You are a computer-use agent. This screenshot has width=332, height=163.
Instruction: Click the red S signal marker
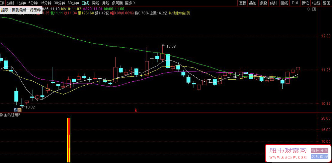coord(136,110)
